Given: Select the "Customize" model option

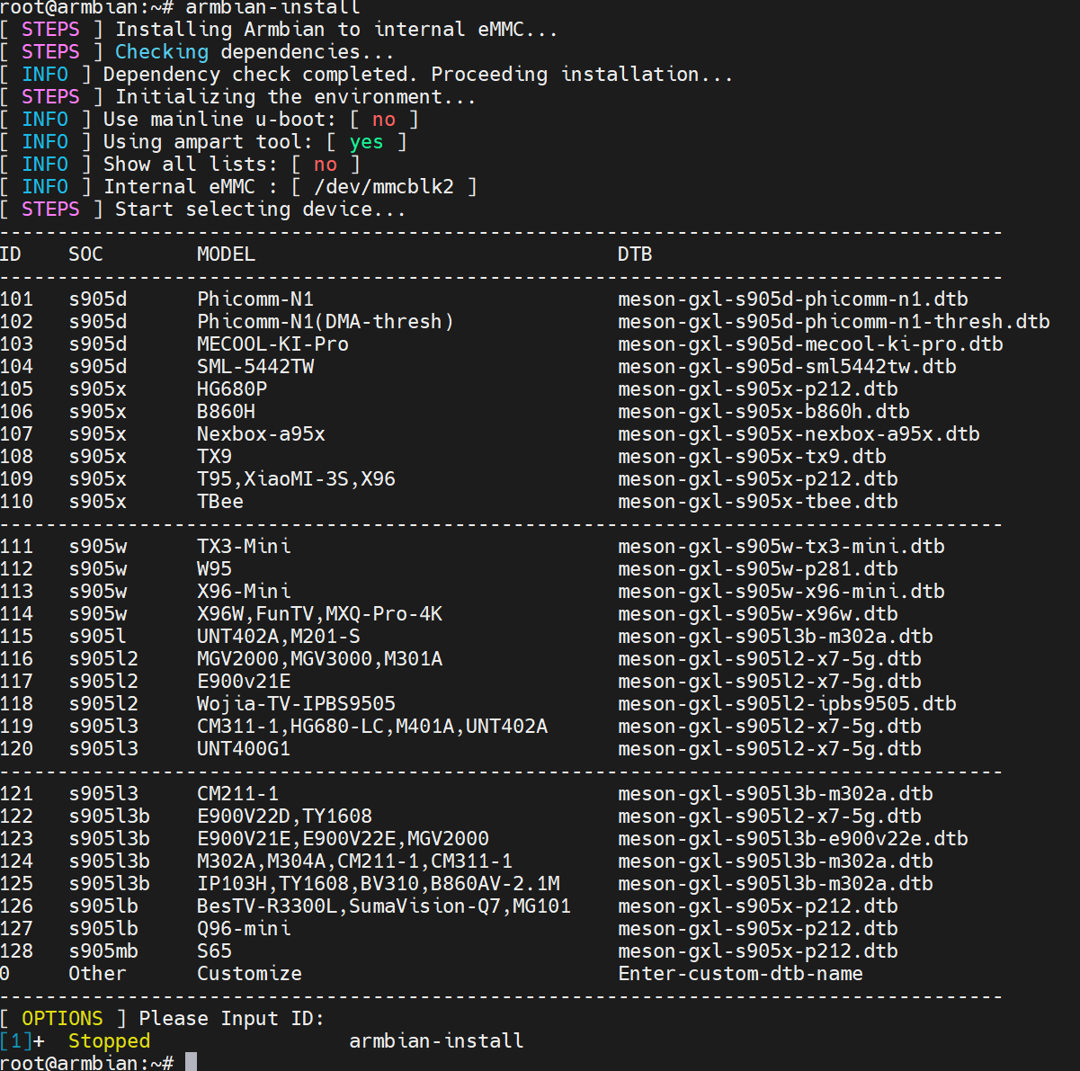Looking at the screenshot, I should click(x=249, y=974).
